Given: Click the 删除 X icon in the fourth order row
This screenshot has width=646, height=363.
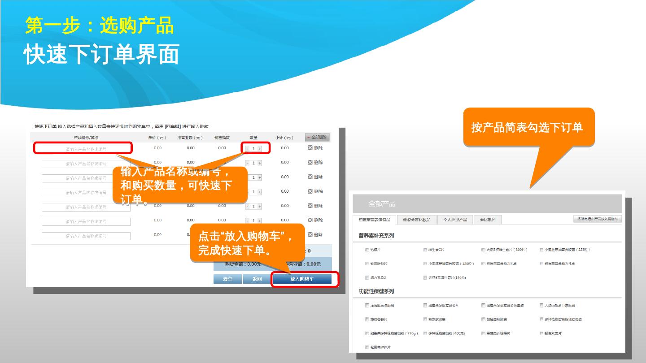Looking at the screenshot, I should 310,191.
